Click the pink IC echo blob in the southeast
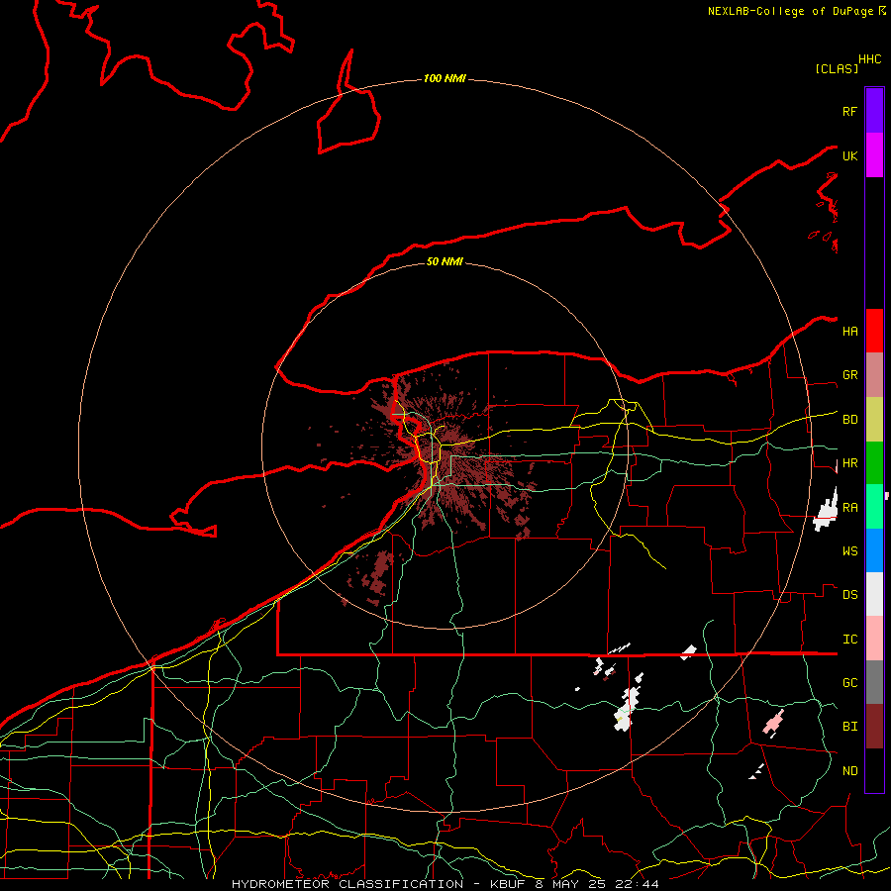891x891 pixels. coord(774,724)
